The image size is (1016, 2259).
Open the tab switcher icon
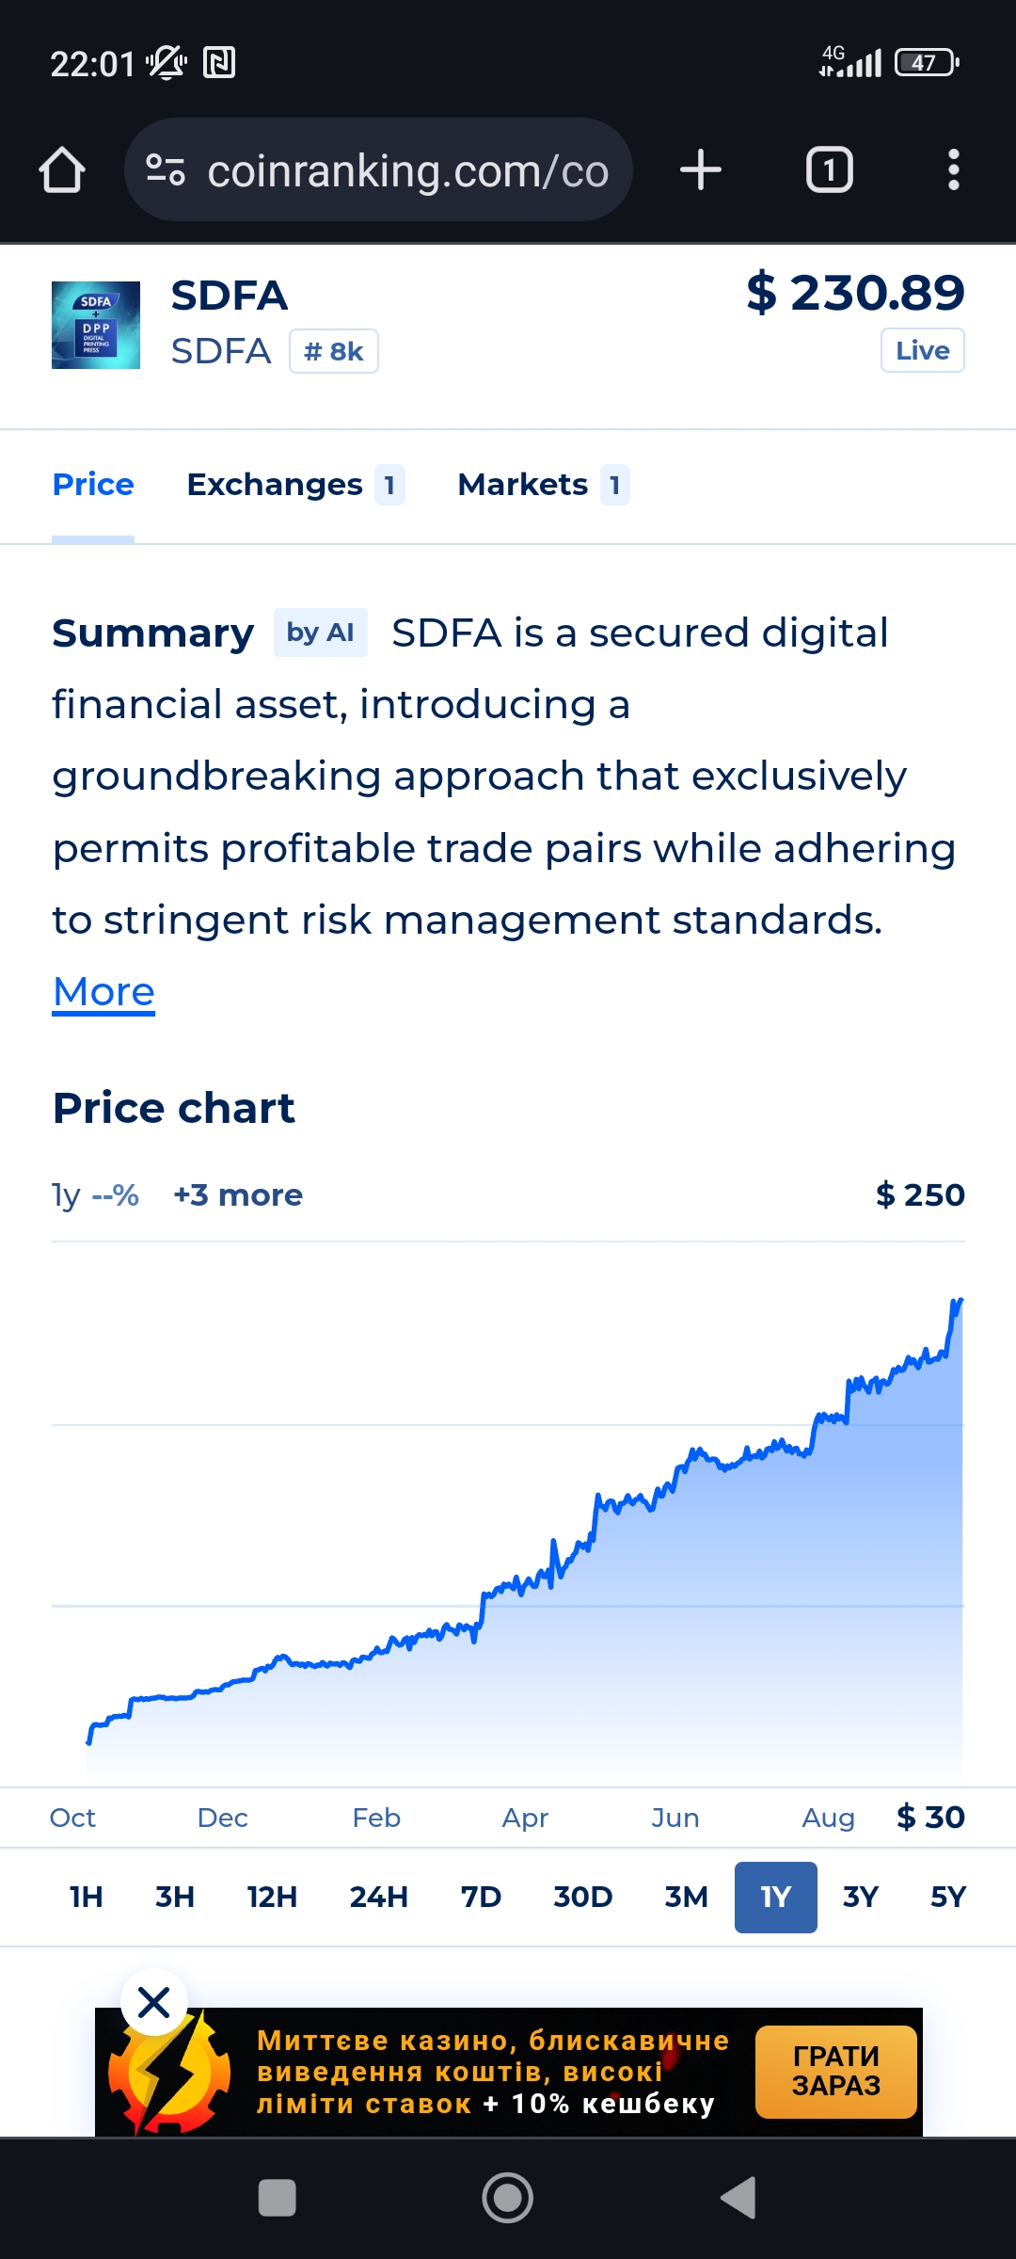click(829, 170)
